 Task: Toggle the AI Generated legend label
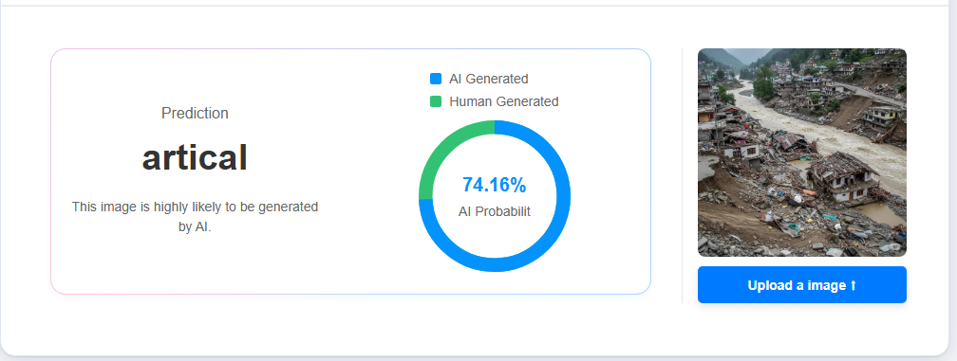[x=488, y=79]
